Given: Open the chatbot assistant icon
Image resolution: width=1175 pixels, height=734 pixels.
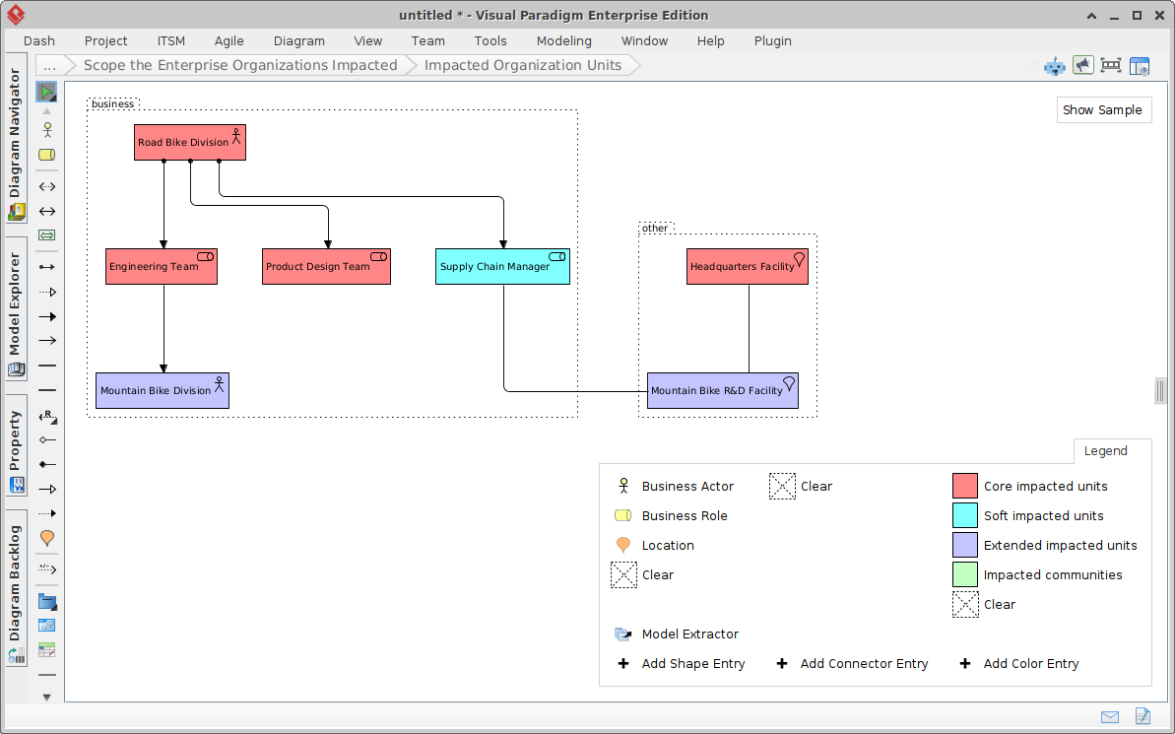Looking at the screenshot, I should click(x=1054, y=65).
